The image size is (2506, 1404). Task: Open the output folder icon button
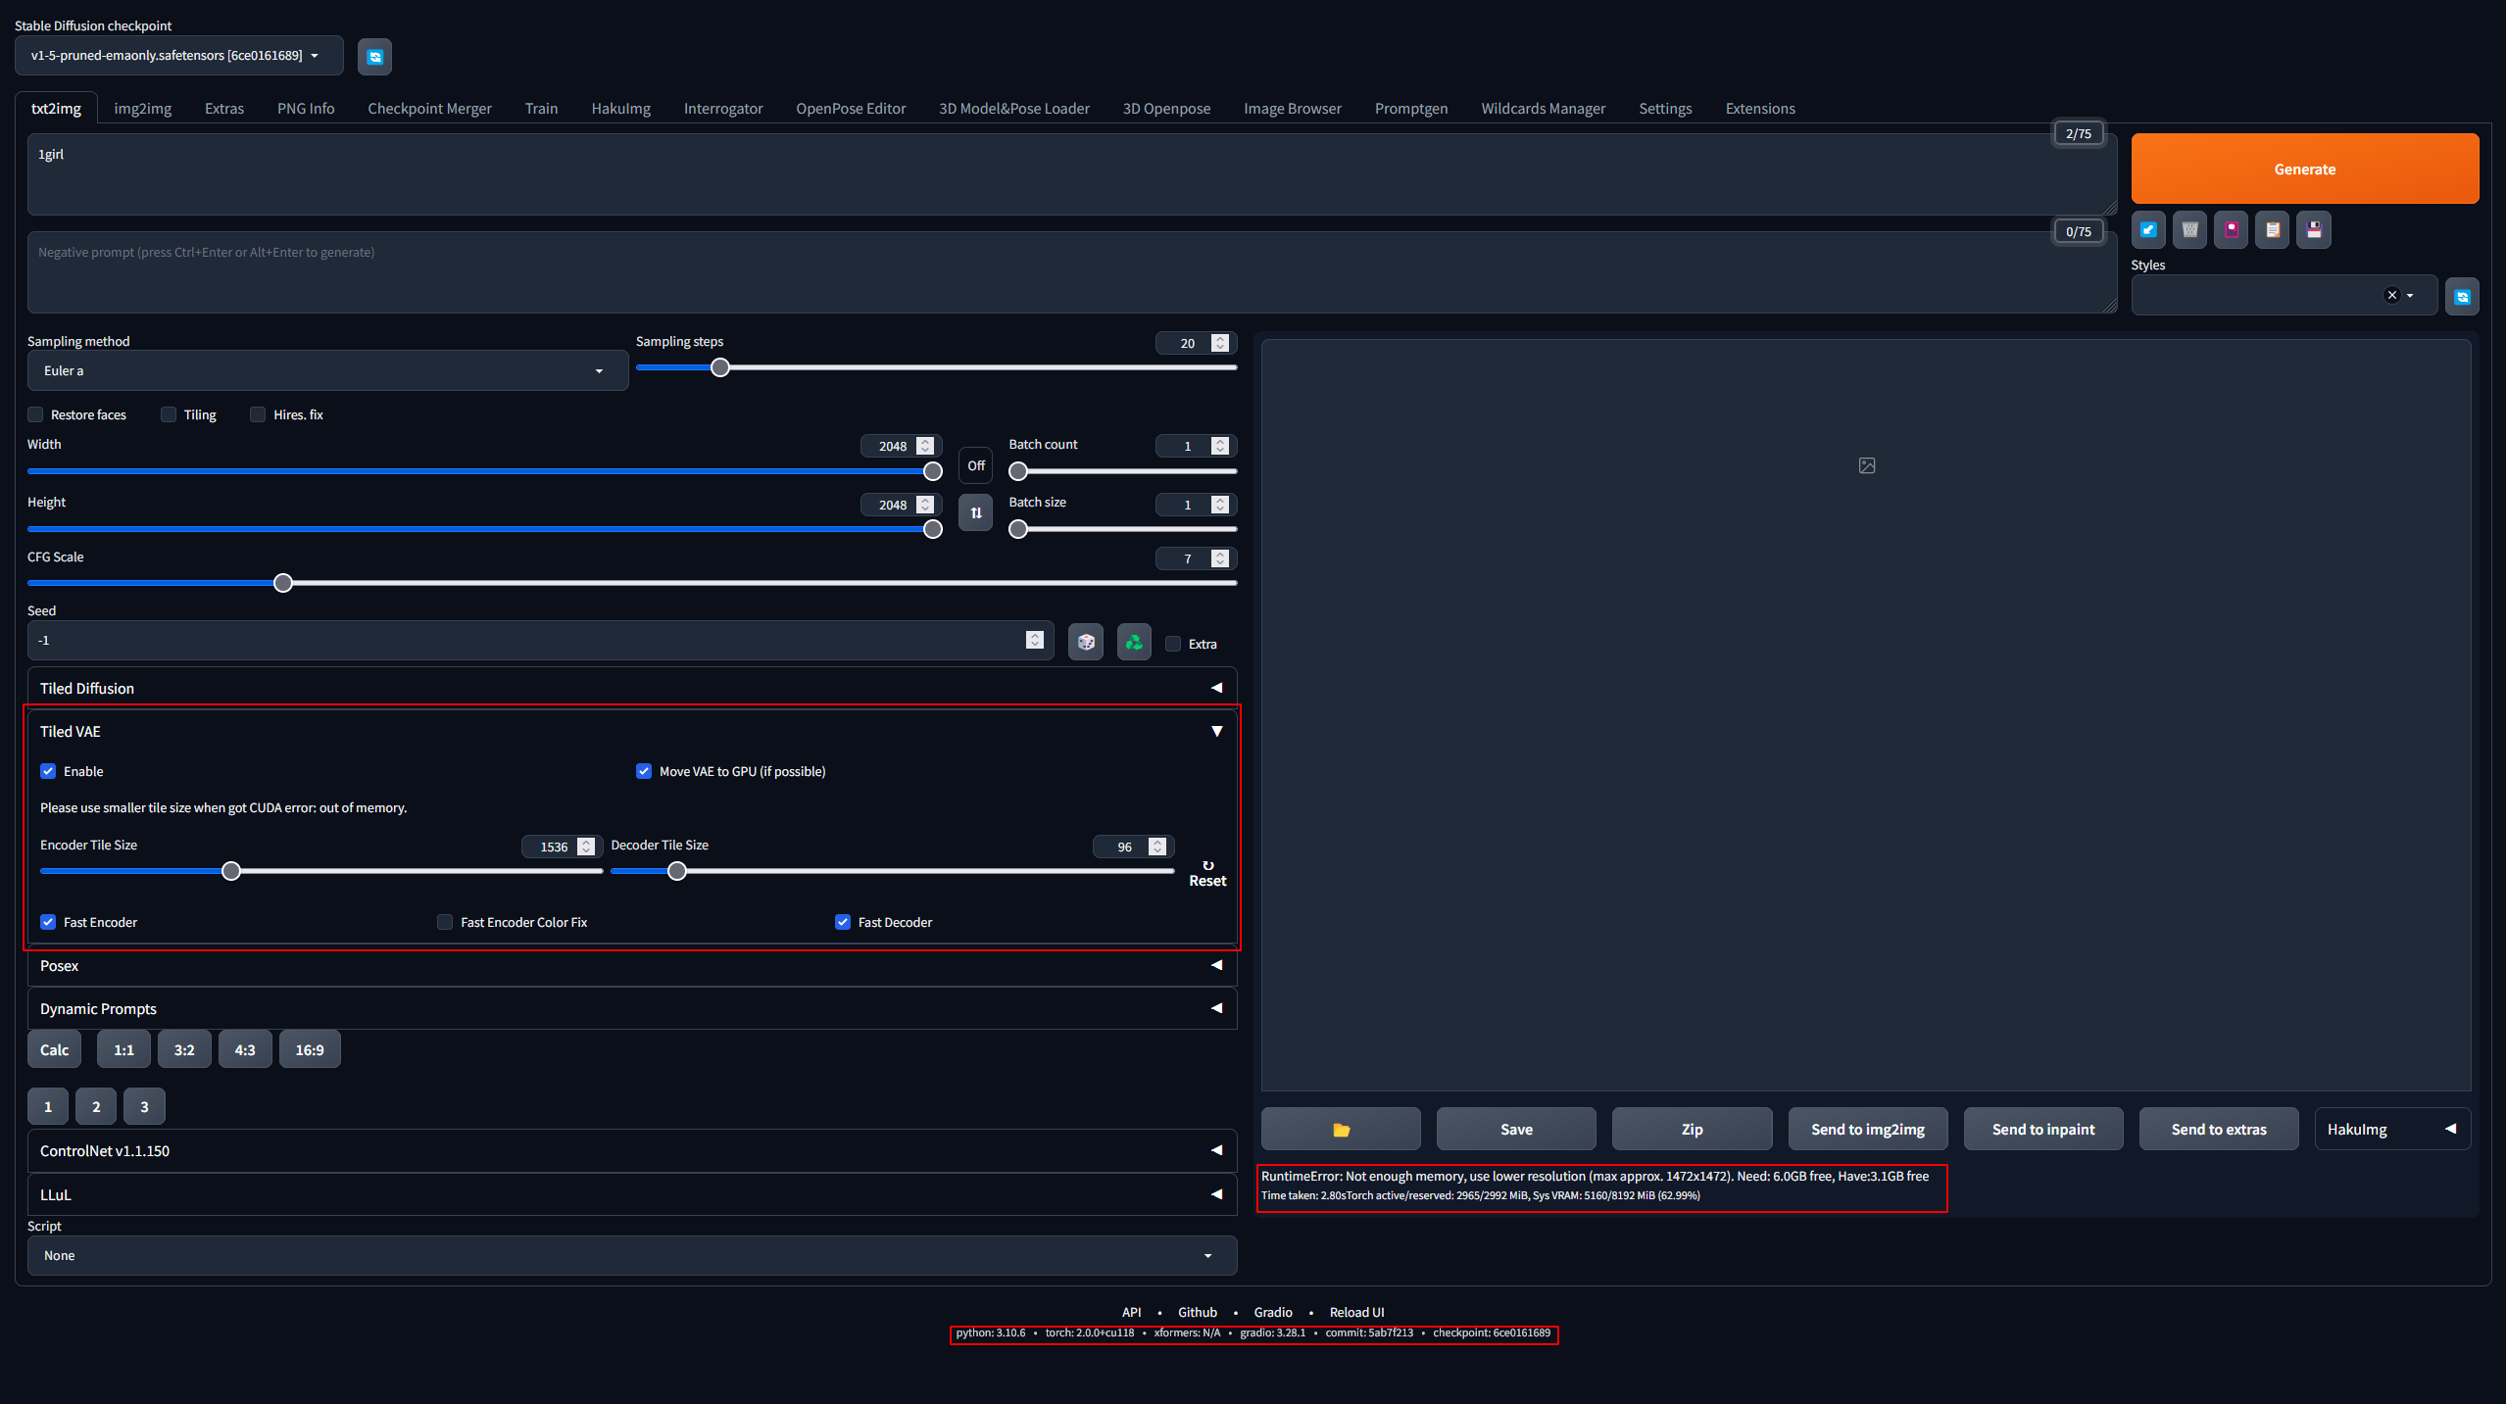[1341, 1130]
